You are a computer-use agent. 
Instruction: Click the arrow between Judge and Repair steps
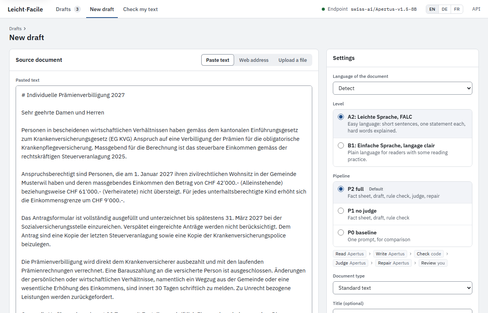point(372,263)
